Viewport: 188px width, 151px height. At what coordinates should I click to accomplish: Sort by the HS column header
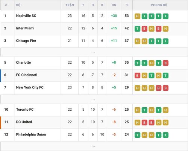[x=114, y=5]
